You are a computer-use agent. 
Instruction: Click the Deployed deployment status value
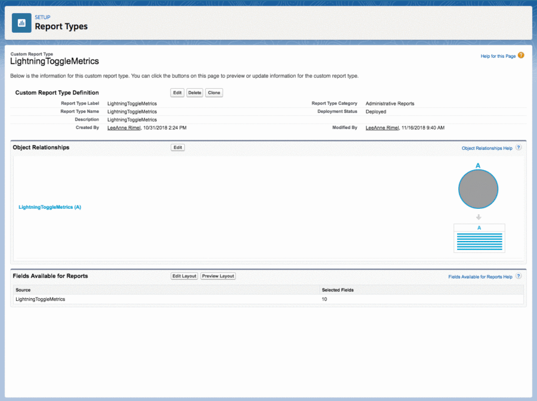(x=376, y=112)
